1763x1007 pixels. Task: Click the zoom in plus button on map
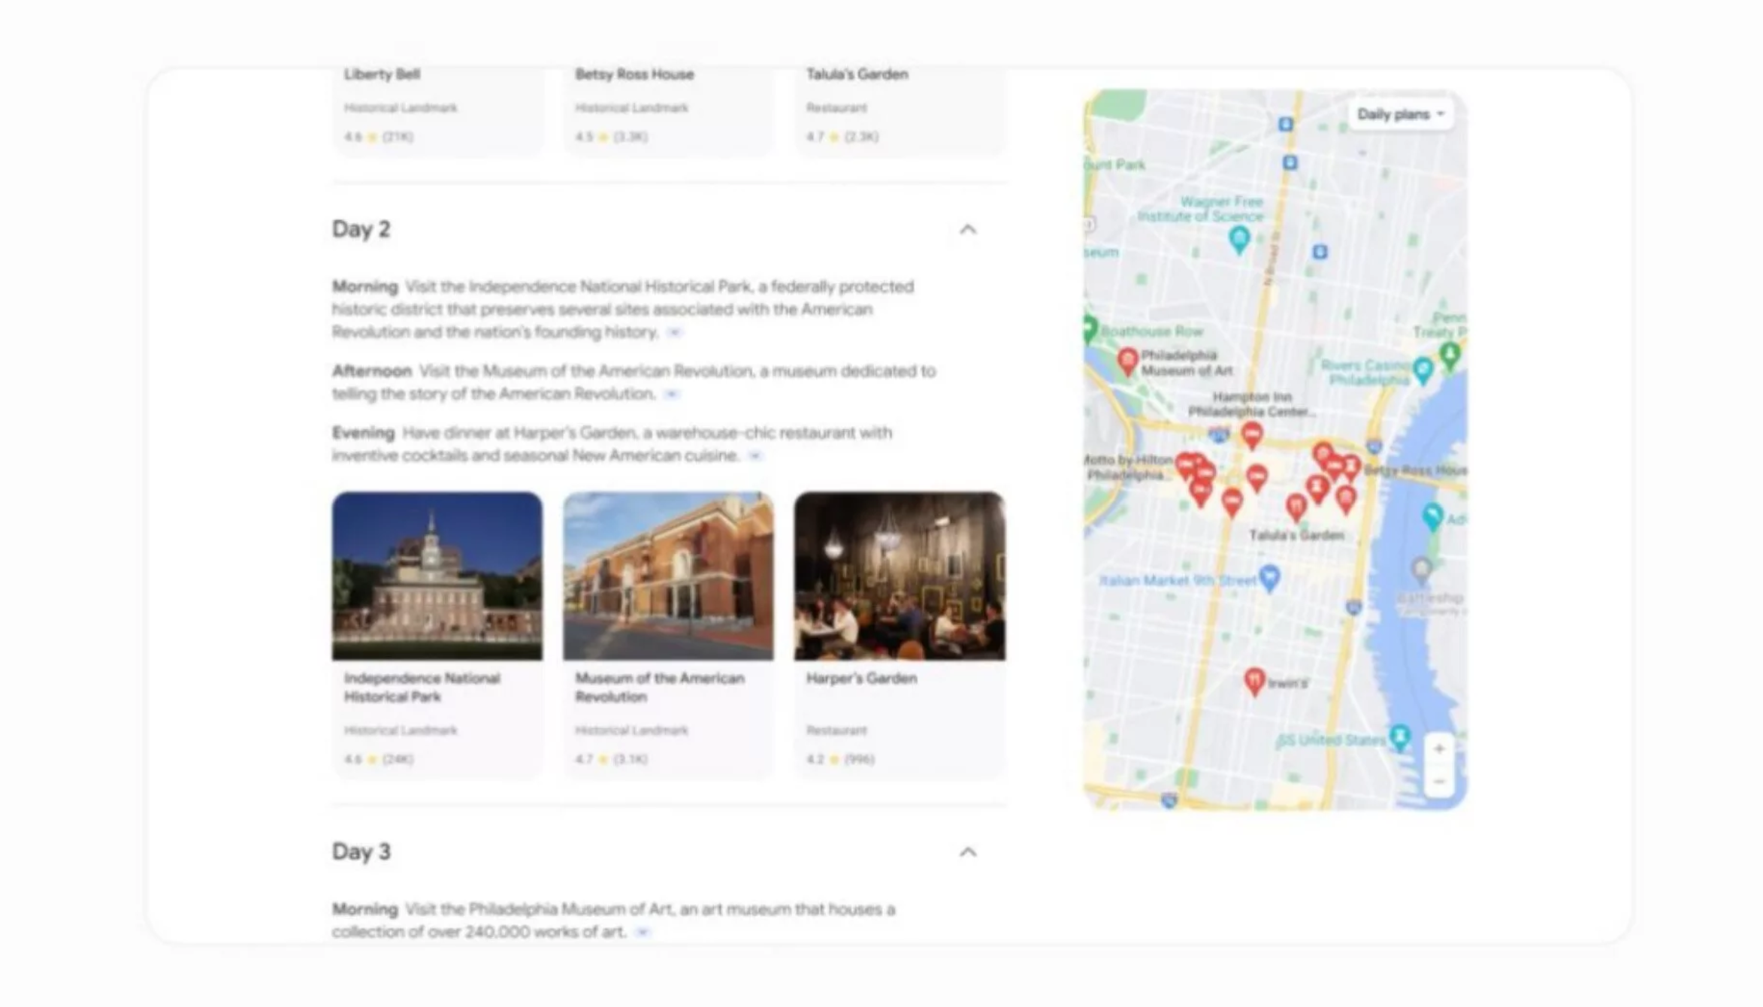click(x=1439, y=748)
